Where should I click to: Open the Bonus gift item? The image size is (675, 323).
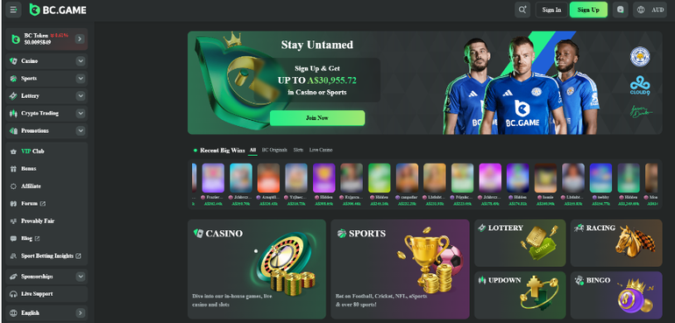(x=46, y=169)
